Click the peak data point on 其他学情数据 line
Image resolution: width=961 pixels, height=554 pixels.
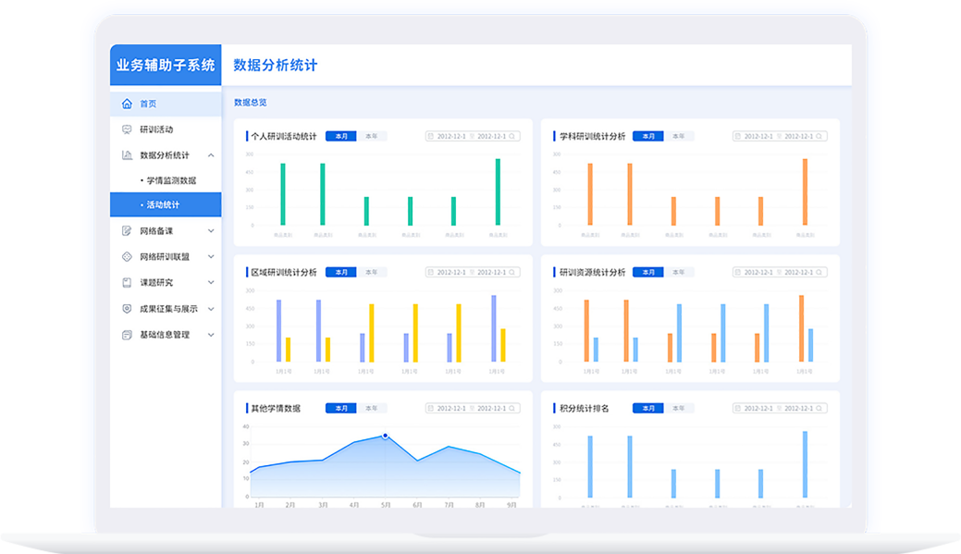click(385, 436)
